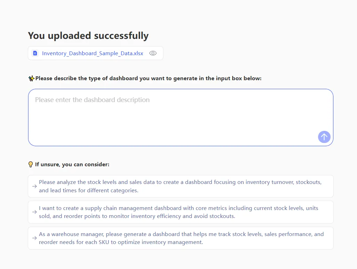Preview the uploaded file with eye icon
Image resolution: width=357 pixels, height=269 pixels.
[153, 53]
